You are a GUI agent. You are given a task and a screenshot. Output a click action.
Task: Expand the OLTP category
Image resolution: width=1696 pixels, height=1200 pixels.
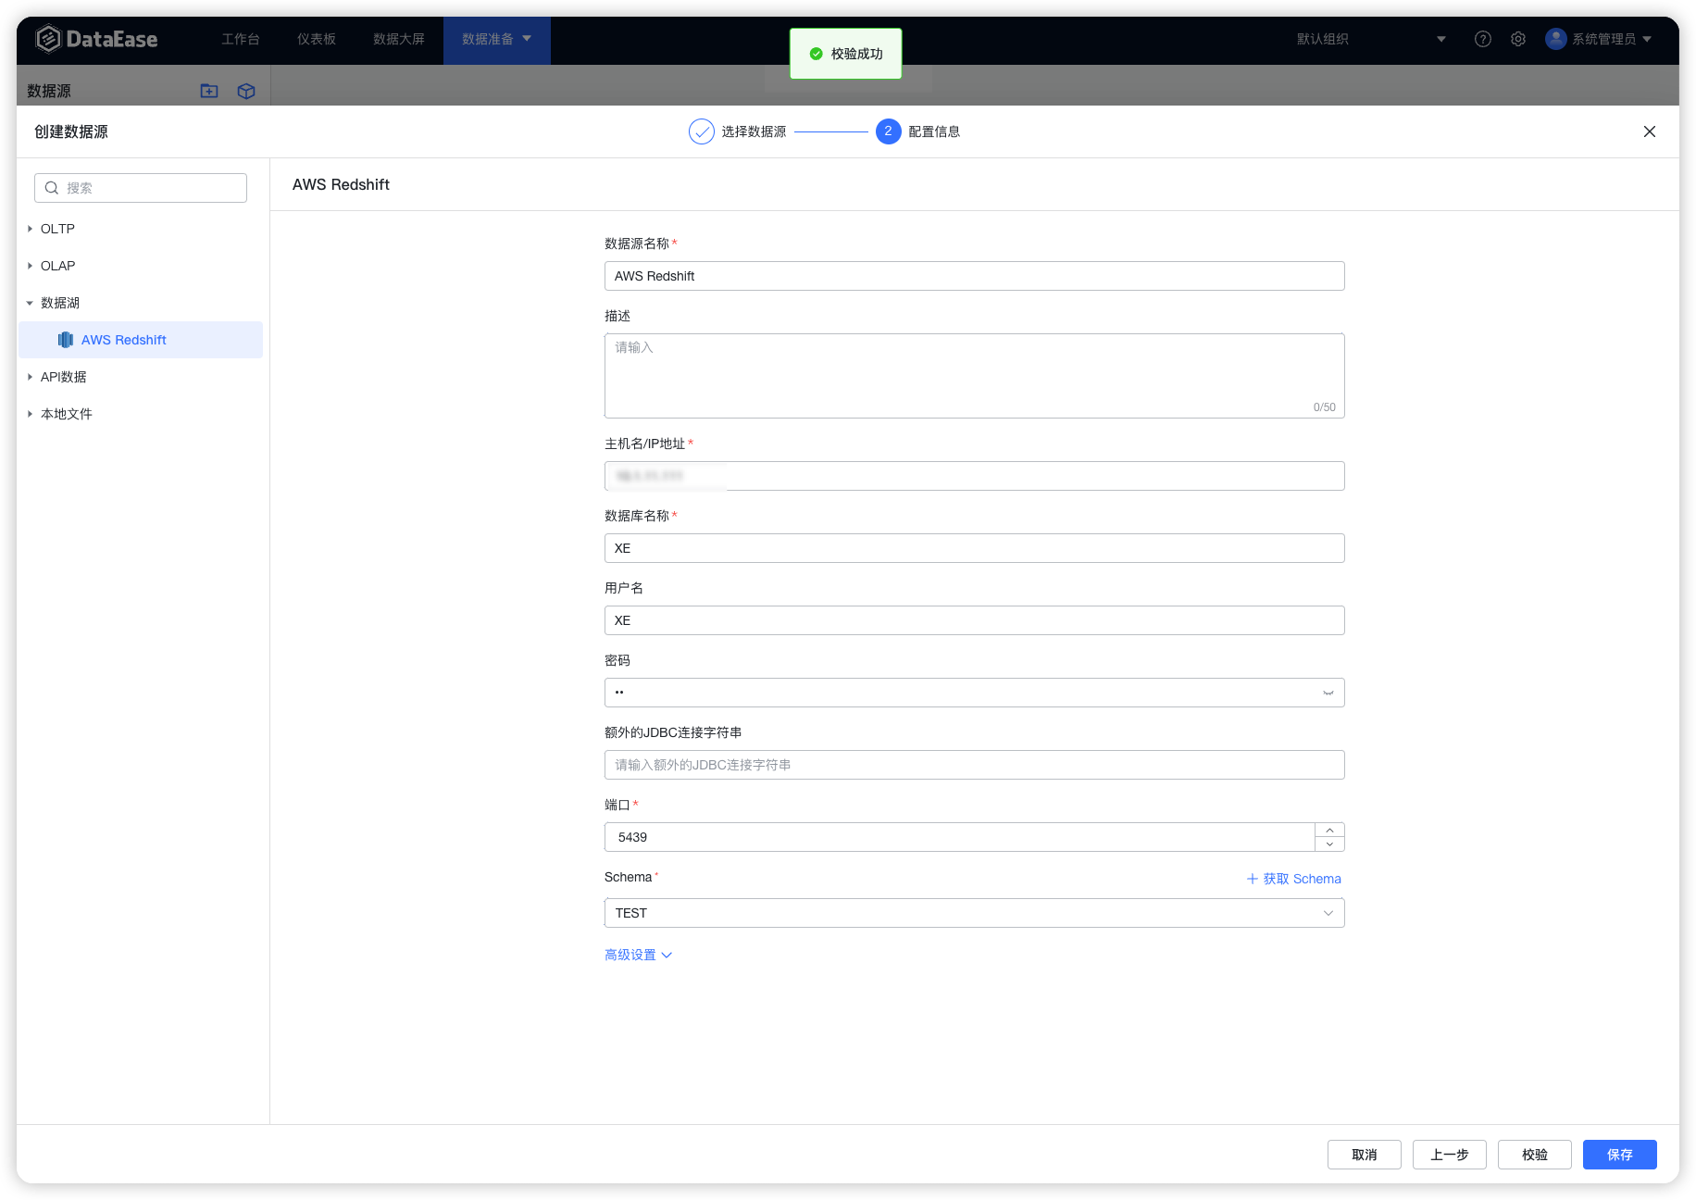pyautogui.click(x=30, y=228)
